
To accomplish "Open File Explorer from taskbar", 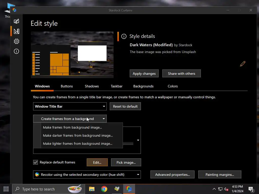I will point(92,189).
